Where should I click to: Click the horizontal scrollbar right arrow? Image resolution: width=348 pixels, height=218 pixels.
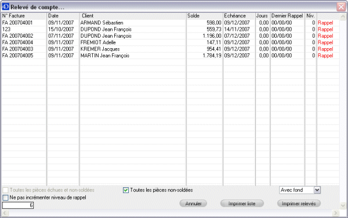point(336,213)
